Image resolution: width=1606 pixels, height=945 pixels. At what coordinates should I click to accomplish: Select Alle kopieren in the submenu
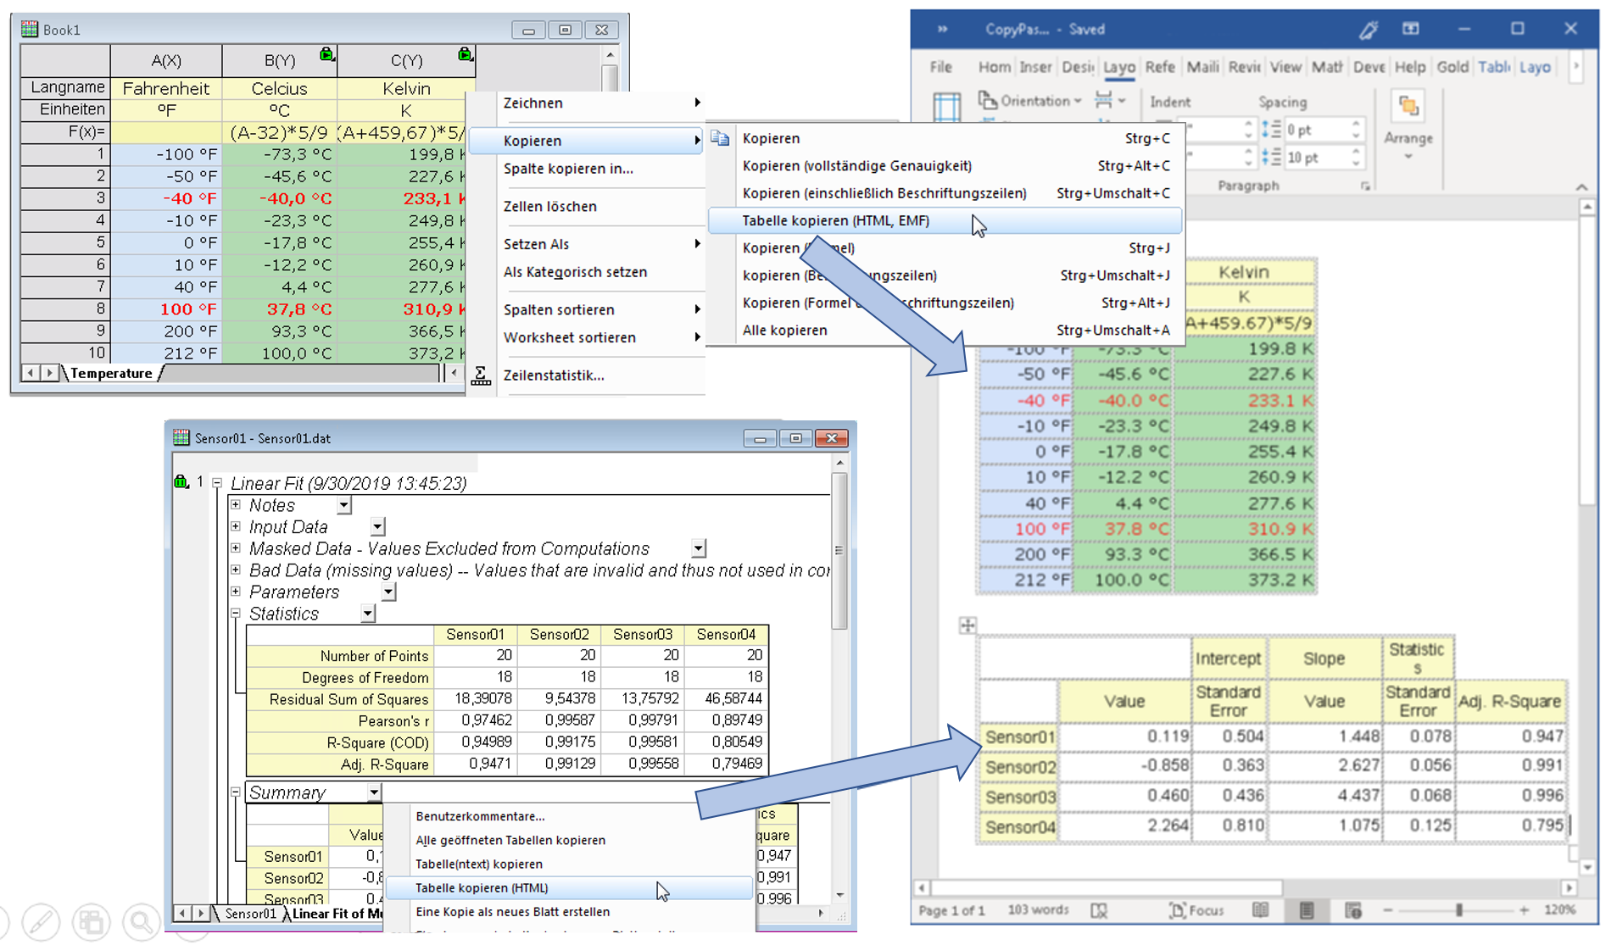pos(945,331)
